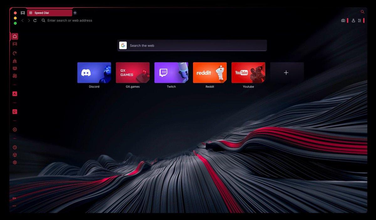This screenshot has width=376, height=220.
Task: Open the Twitch panel in sidebar
Action: 15,112
